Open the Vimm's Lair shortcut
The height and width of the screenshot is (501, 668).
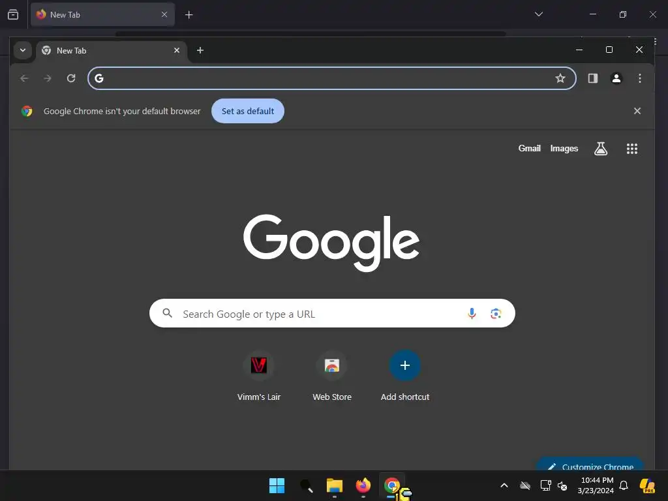pos(258,376)
